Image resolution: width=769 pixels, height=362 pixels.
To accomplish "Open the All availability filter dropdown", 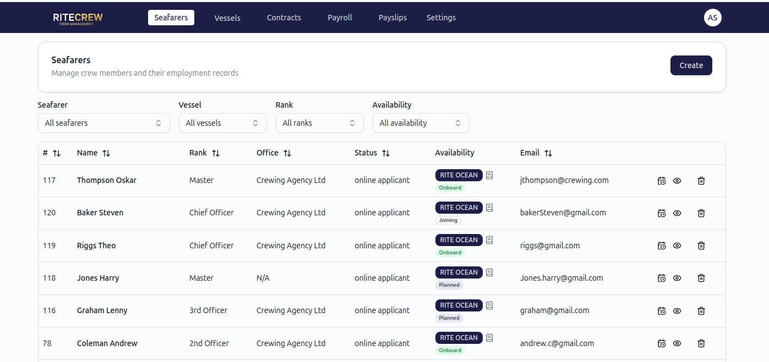I will 421,123.
